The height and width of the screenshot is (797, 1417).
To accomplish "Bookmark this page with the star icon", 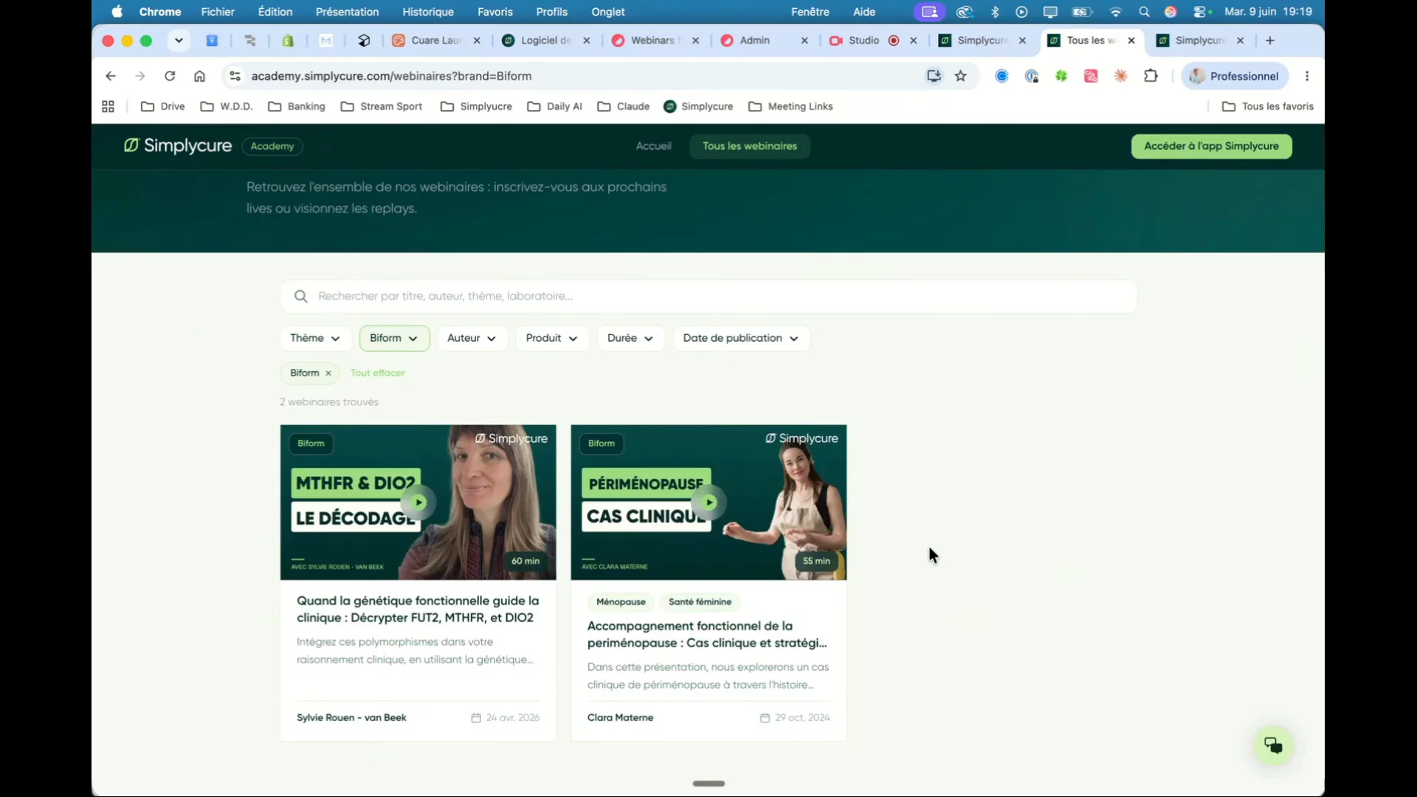I will point(960,76).
